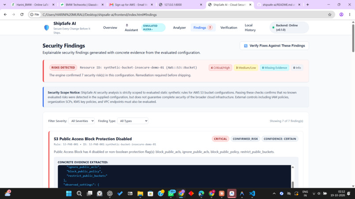Click the CRITICAL severity tag
The image size is (355, 199).
click(x=220, y=139)
